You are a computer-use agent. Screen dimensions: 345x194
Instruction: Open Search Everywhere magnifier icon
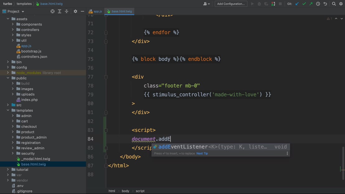click(x=334, y=4)
